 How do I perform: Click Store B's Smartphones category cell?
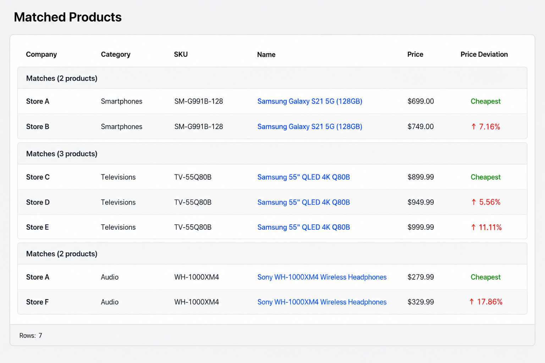click(x=122, y=127)
